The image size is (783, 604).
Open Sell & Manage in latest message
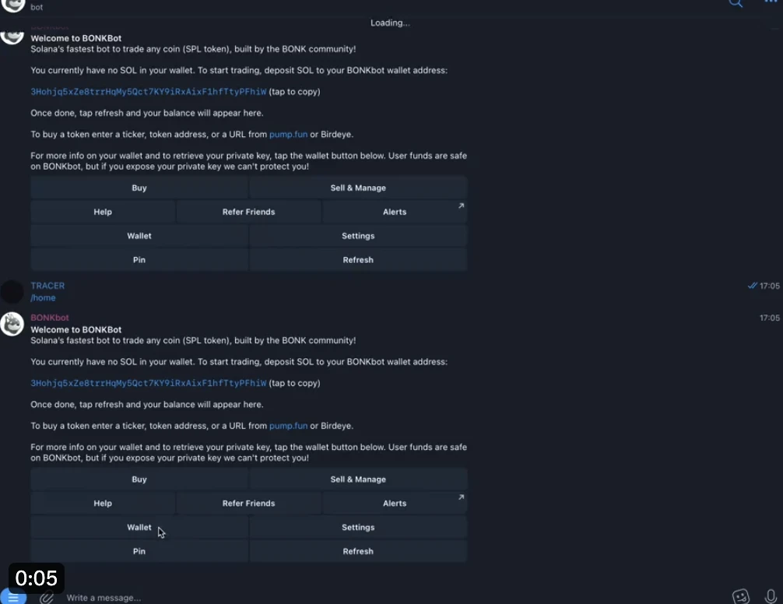pyautogui.click(x=358, y=479)
